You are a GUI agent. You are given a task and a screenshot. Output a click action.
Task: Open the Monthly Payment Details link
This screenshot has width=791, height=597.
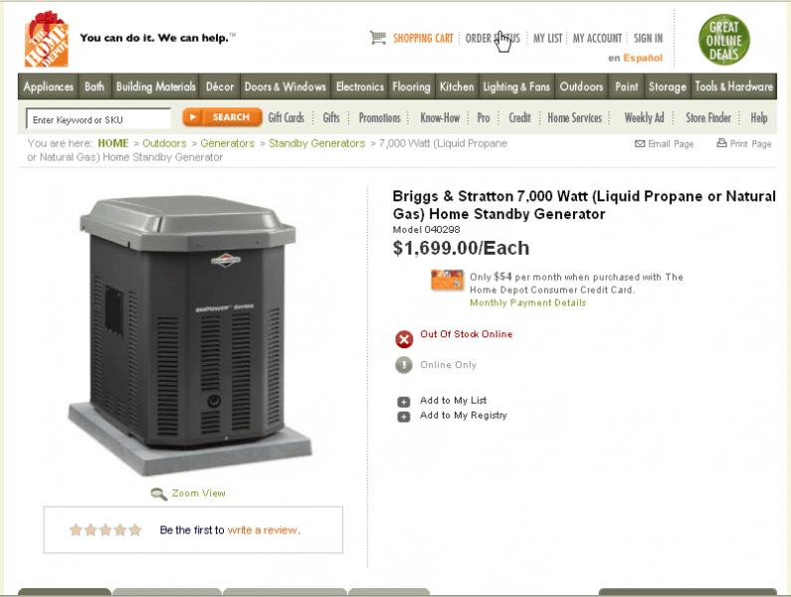(527, 302)
